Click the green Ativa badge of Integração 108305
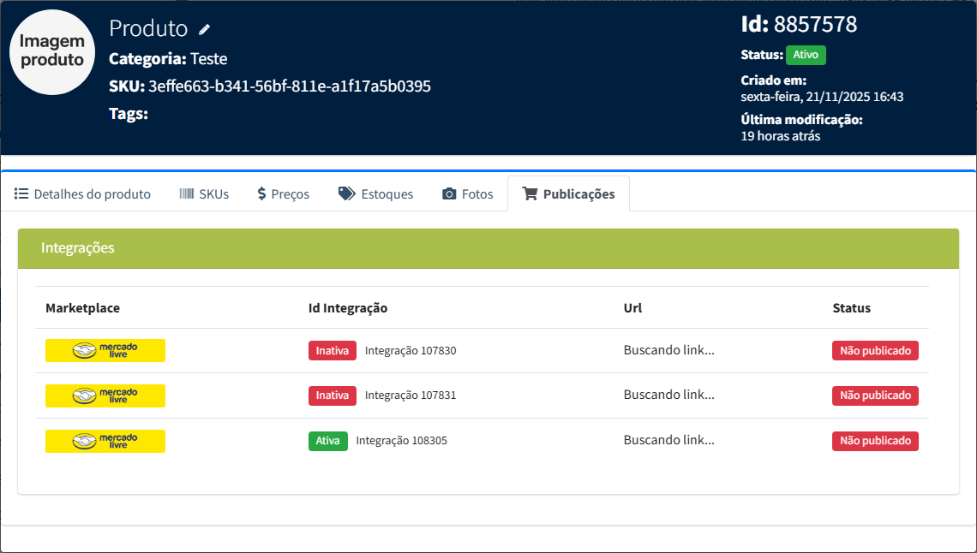The height and width of the screenshot is (553, 977). click(327, 441)
